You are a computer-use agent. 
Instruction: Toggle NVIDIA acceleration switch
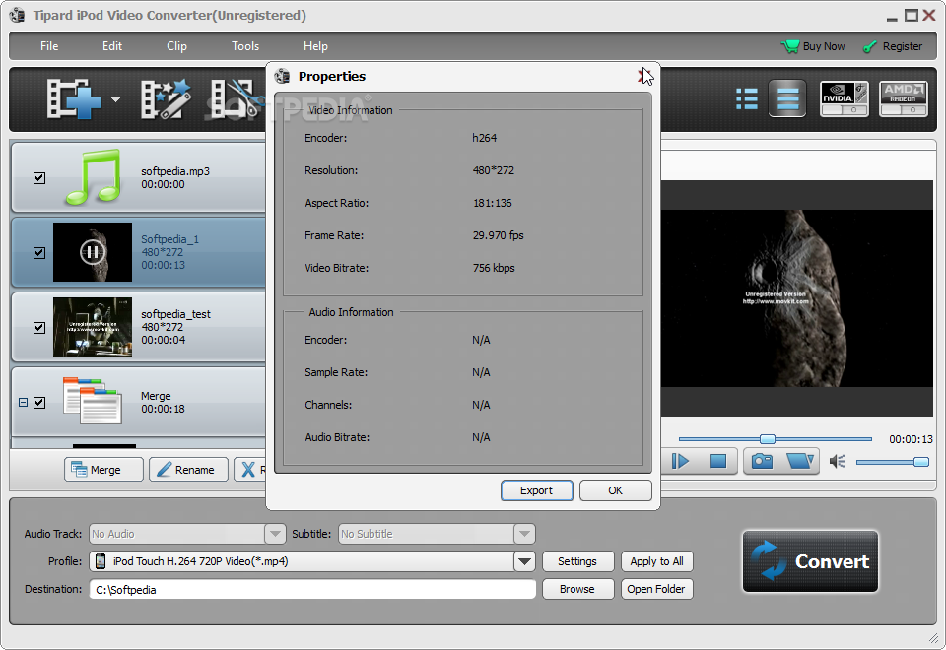(845, 98)
